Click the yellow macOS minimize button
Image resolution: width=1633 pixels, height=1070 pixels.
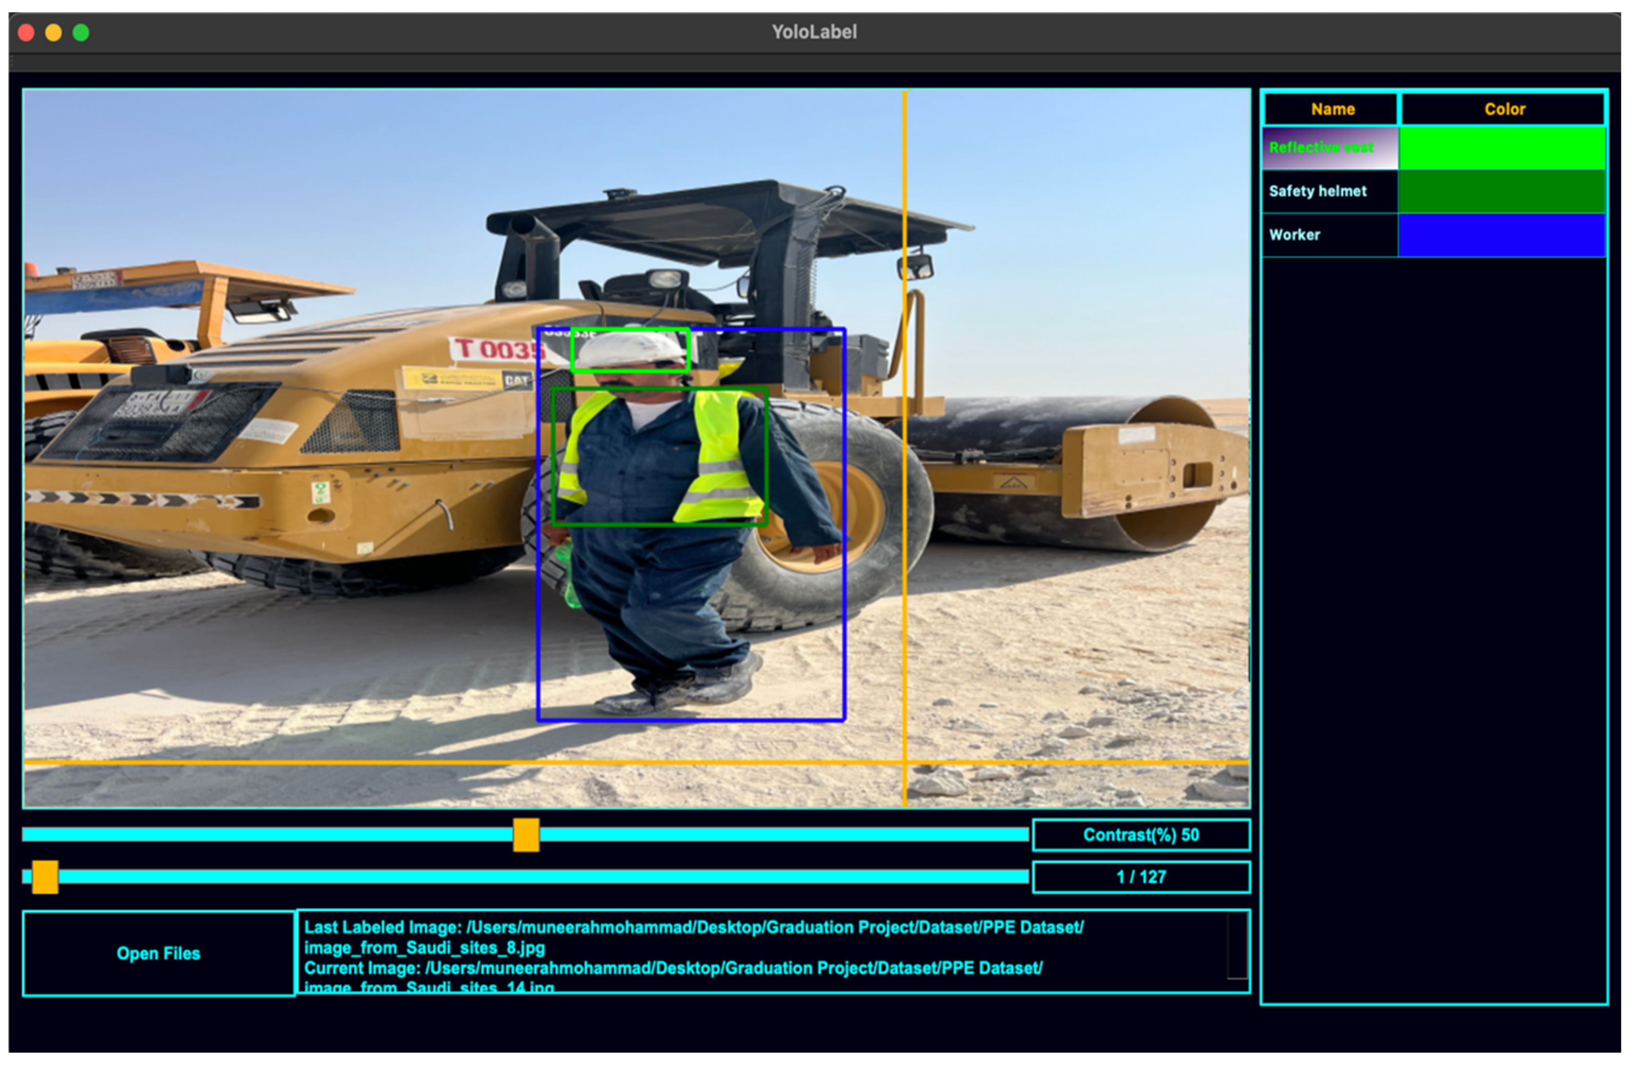[54, 32]
